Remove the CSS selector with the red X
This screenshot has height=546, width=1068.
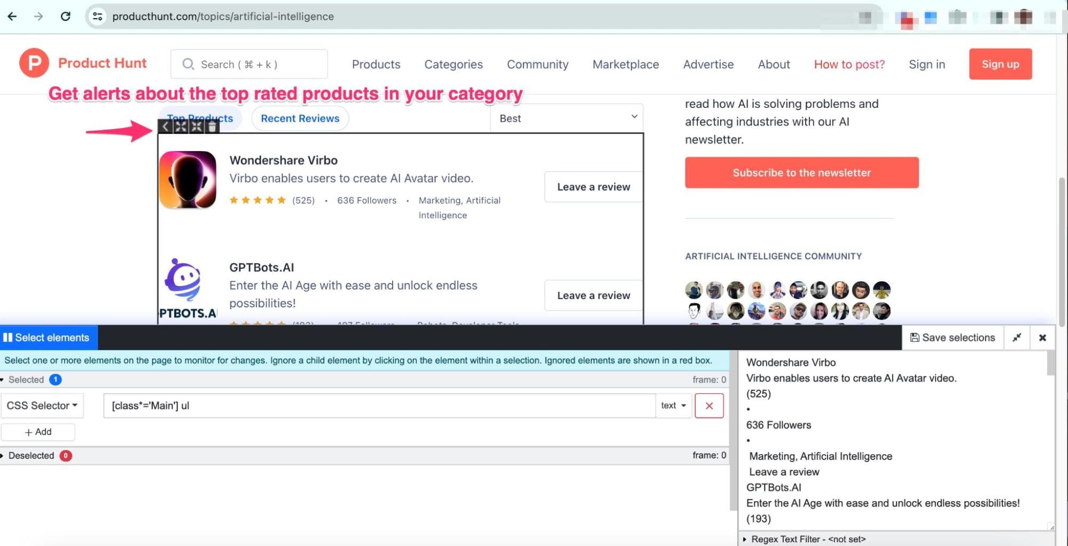(x=709, y=406)
